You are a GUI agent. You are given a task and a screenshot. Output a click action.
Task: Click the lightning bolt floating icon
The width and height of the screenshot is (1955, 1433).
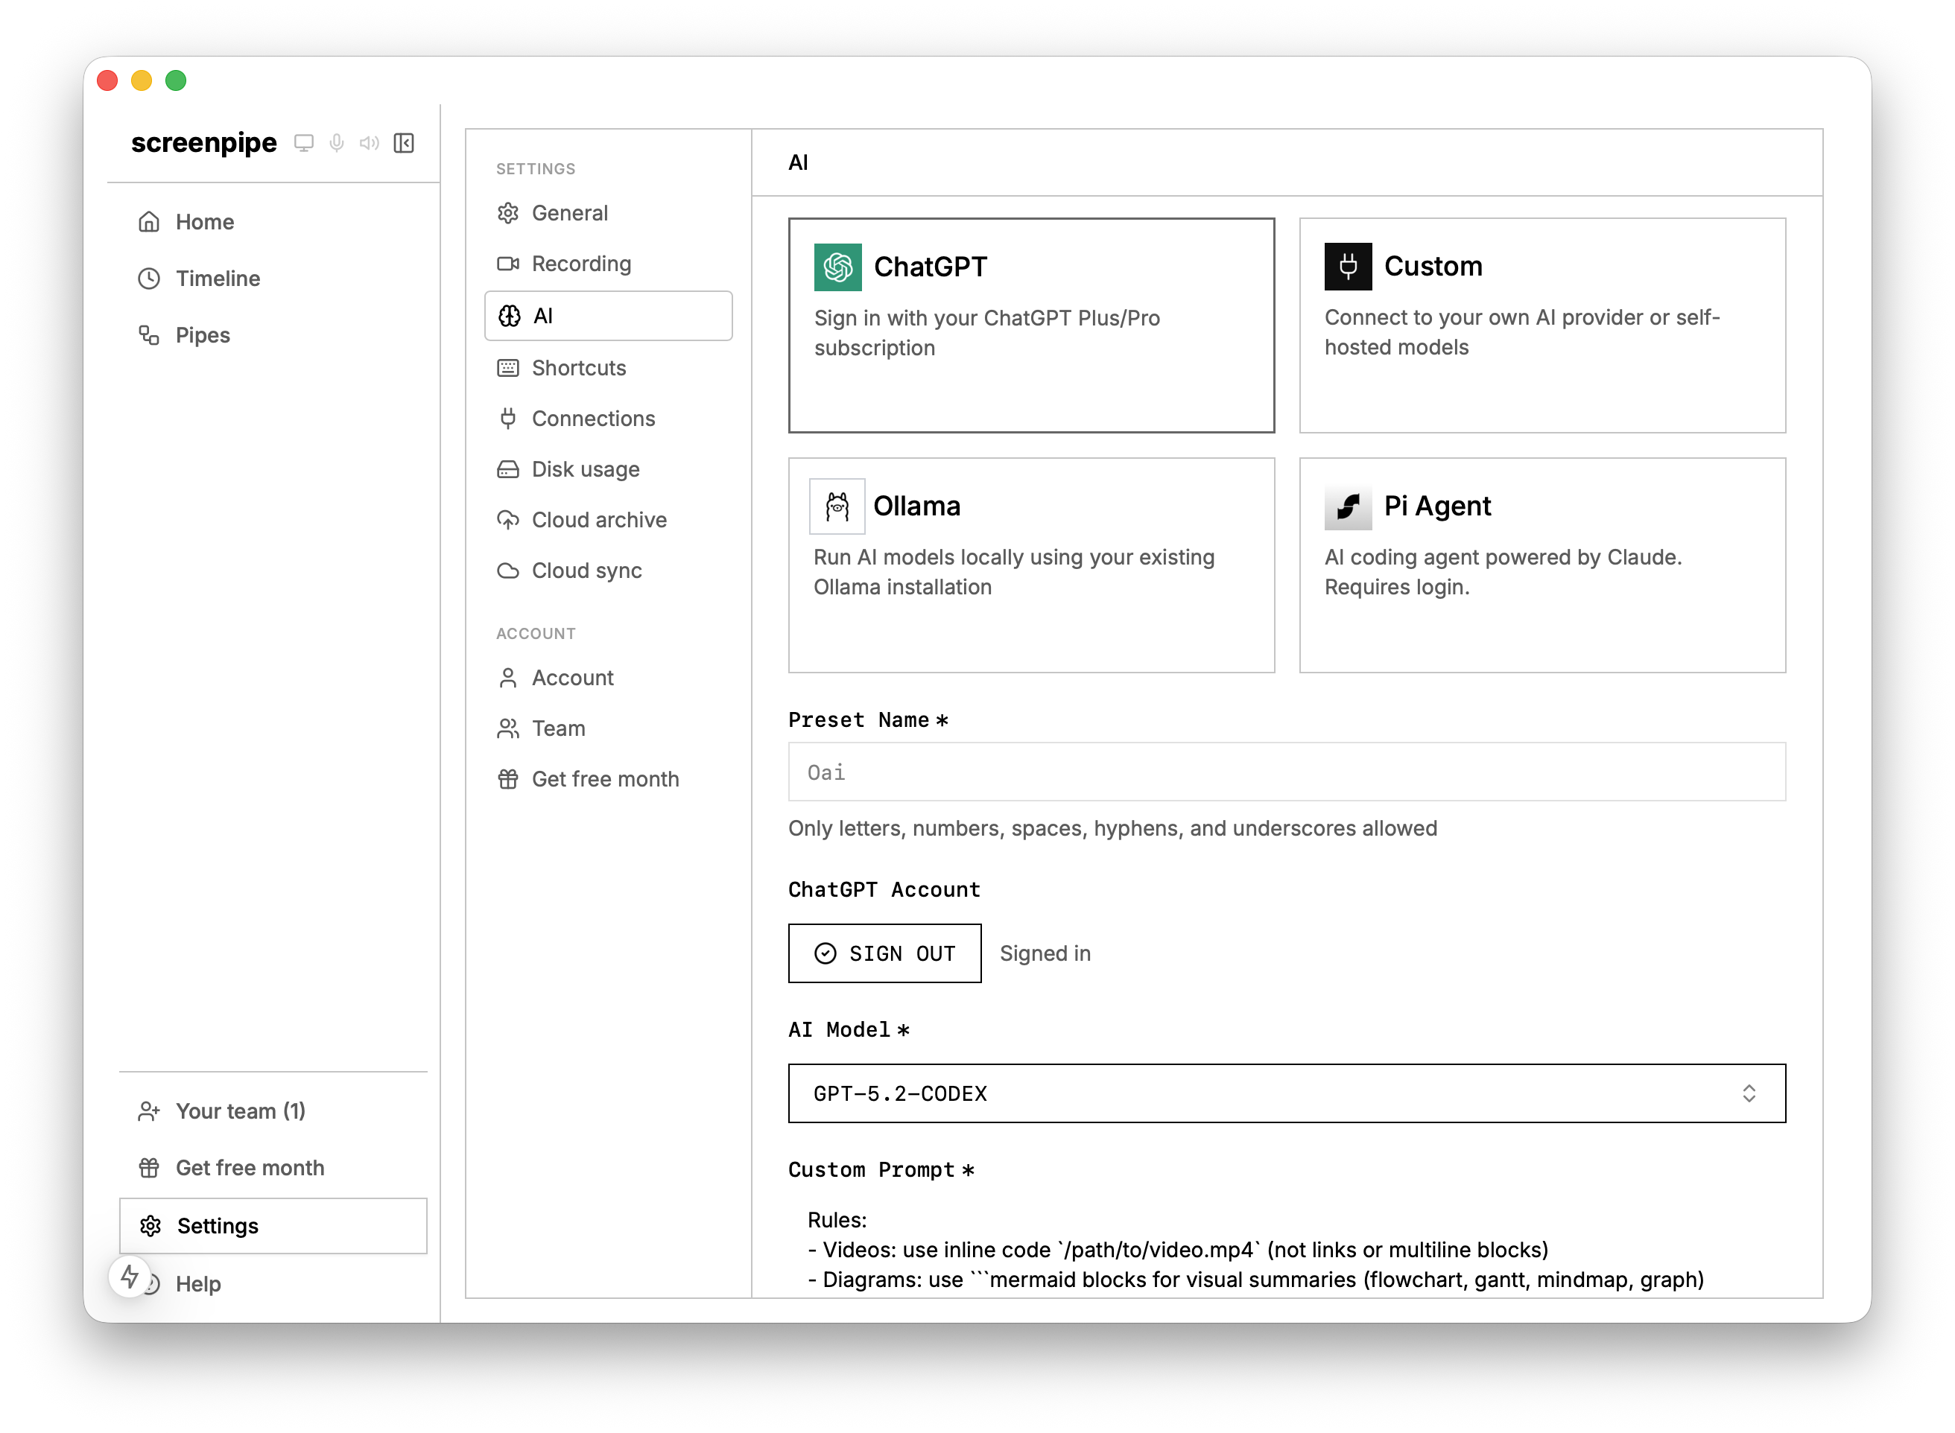130,1277
